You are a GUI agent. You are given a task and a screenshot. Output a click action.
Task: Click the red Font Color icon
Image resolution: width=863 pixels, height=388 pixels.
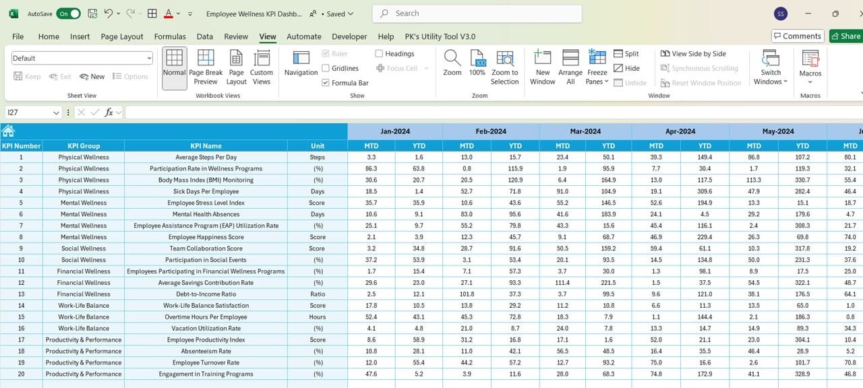[x=169, y=13]
